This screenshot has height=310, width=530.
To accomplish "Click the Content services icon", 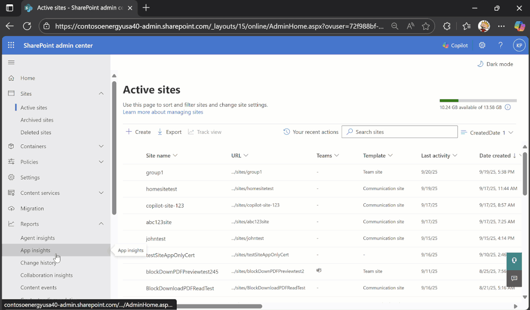I will [x=11, y=193].
